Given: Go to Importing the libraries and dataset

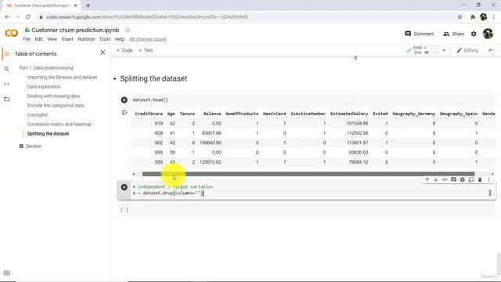Looking at the screenshot, I should [62, 77].
